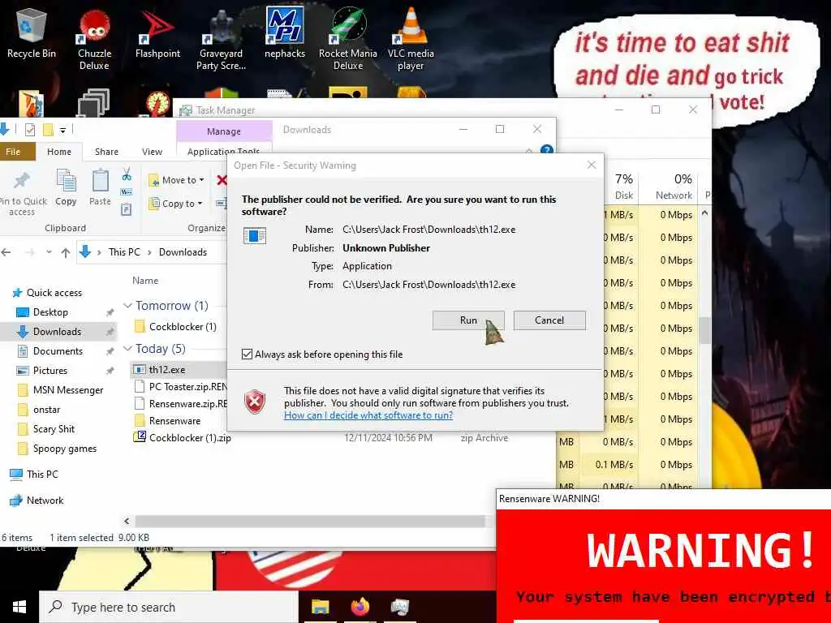Open the Graveyard Party Screensaver shortcut
This screenshot has width=831, height=623.
[x=221, y=40]
